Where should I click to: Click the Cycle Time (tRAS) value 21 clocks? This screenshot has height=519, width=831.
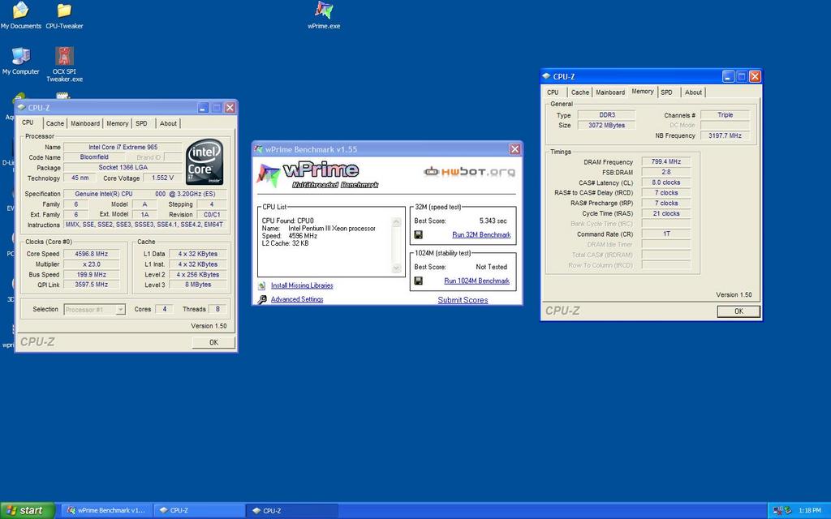(x=666, y=213)
